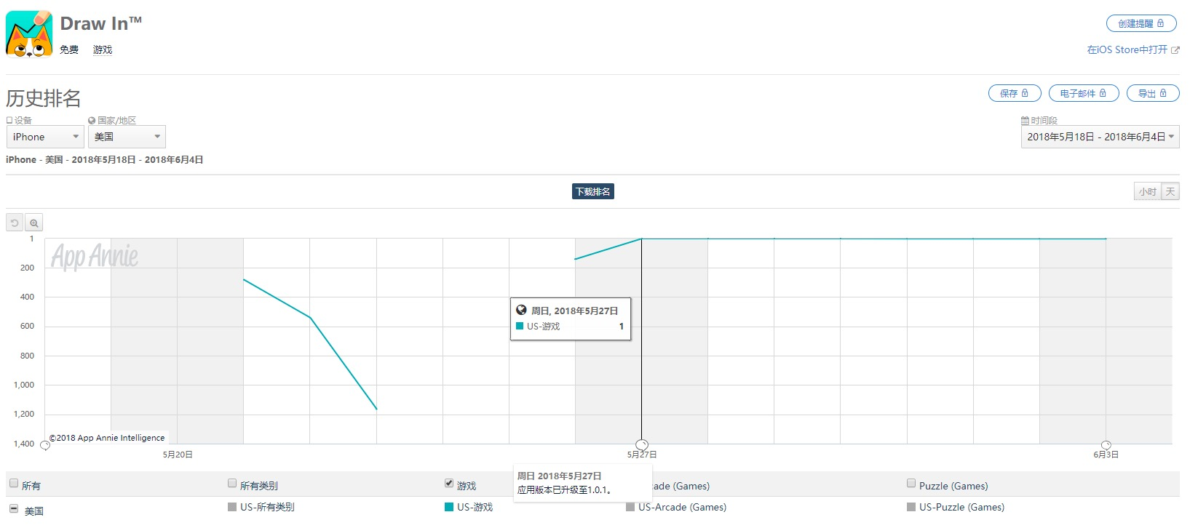
Task: Open the 在iOS Store中打开 link
Action: (x=1127, y=50)
